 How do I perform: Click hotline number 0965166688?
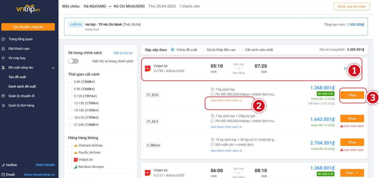(x=45, y=165)
